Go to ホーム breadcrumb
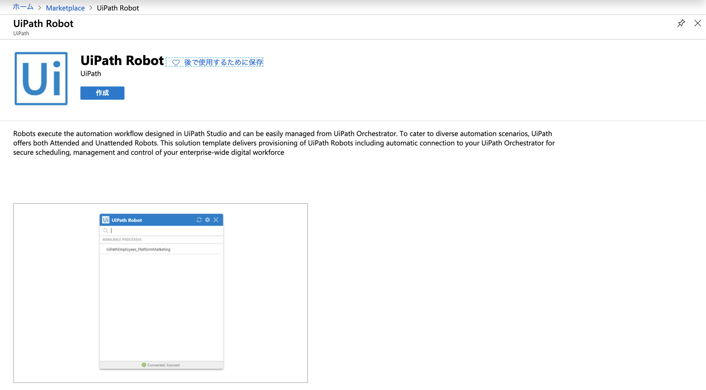Screen dimensions: 706x390 point(23,7)
